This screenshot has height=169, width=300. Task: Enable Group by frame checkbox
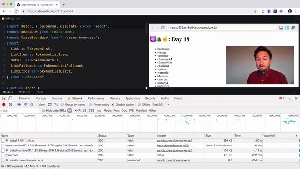click(x=62, y=104)
